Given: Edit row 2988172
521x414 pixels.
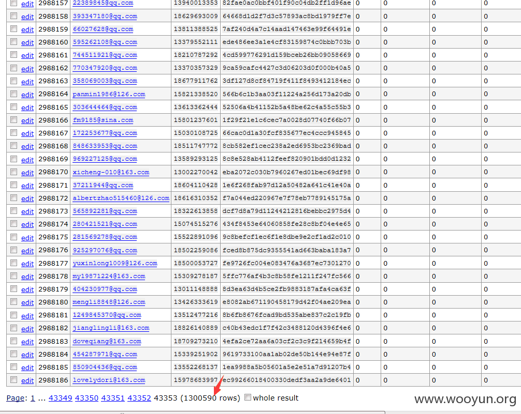Looking at the screenshot, I should (x=27, y=198).
